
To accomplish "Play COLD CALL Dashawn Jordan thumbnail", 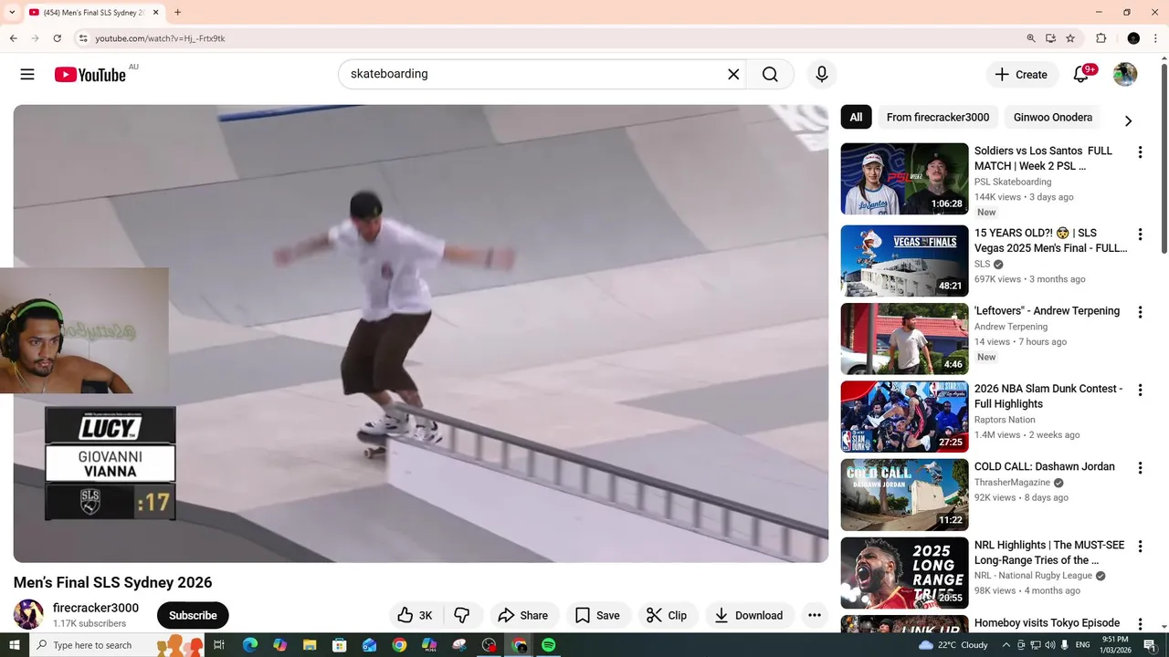I will point(904,495).
